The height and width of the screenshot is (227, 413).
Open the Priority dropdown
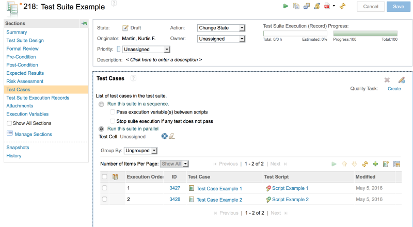(x=146, y=50)
